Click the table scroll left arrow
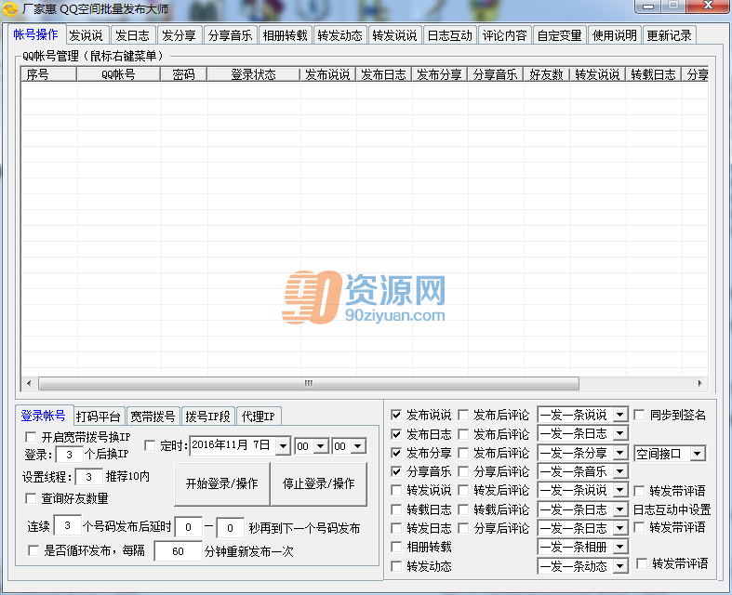This screenshot has height=595, width=732. [29, 383]
